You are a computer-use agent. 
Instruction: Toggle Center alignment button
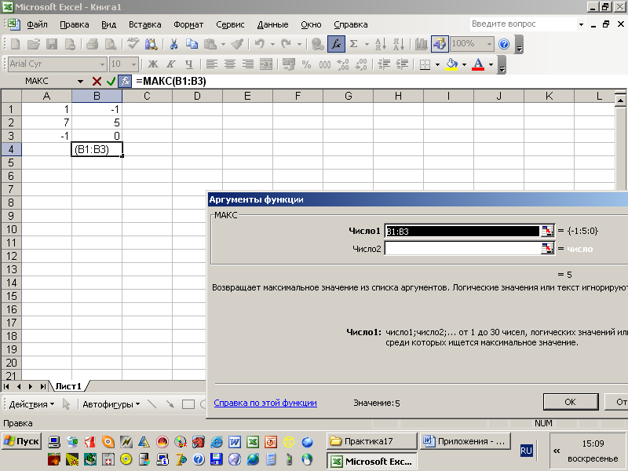click(x=230, y=64)
